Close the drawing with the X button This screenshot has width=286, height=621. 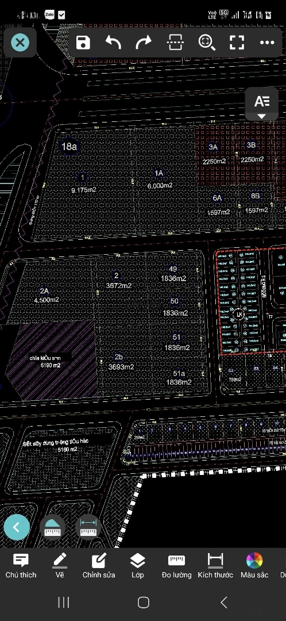coord(20,42)
